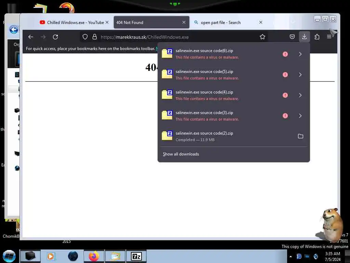Viewport: 350px width, 263px height.
Task: Click malware warning icon for code(3).zip
Action: point(285,116)
